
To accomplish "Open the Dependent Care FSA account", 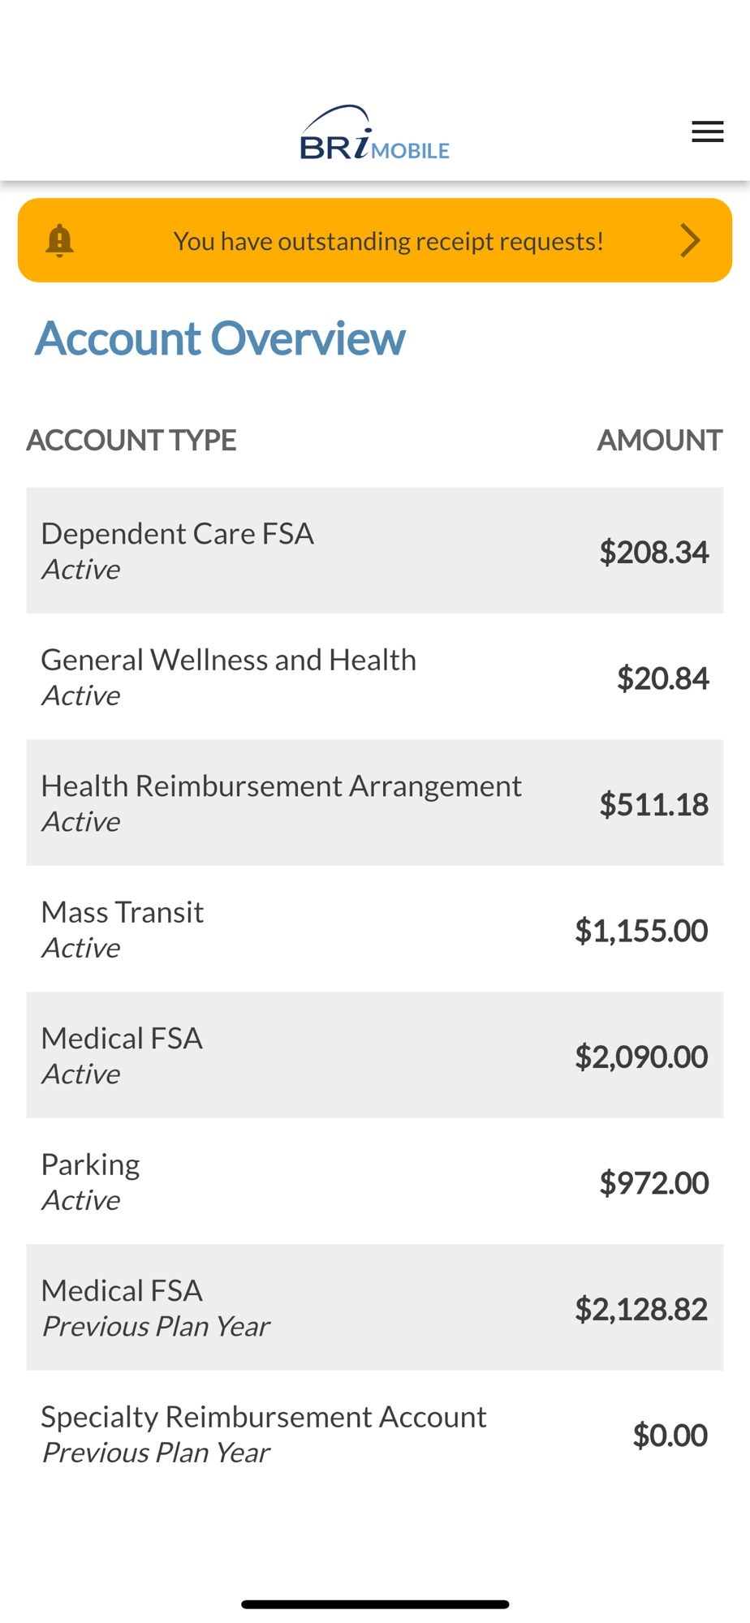I will [375, 550].
